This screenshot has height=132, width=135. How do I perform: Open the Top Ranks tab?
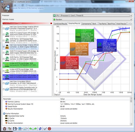pos(103,24)
